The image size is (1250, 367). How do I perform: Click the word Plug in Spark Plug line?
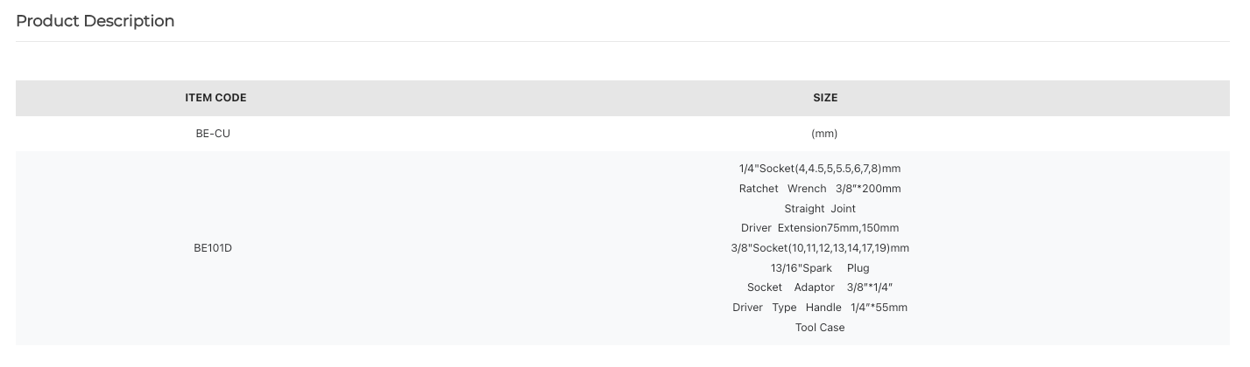coord(858,268)
